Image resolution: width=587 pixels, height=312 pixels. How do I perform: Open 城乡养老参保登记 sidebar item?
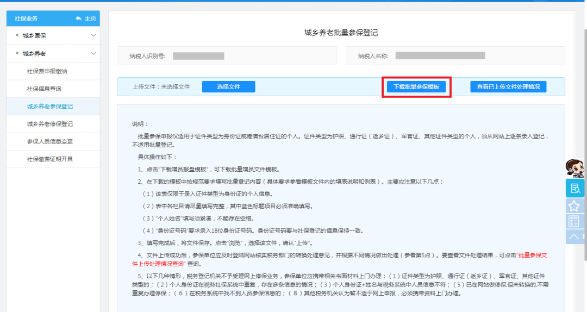[49, 106]
